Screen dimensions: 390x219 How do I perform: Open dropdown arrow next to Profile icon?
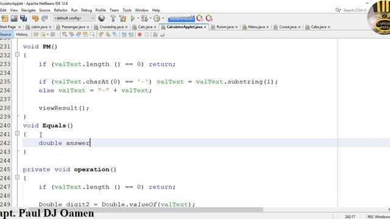click(163, 18)
